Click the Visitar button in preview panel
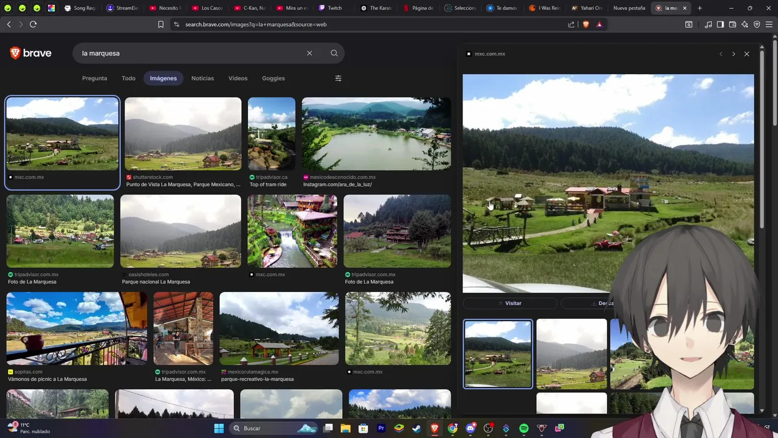 [509, 303]
